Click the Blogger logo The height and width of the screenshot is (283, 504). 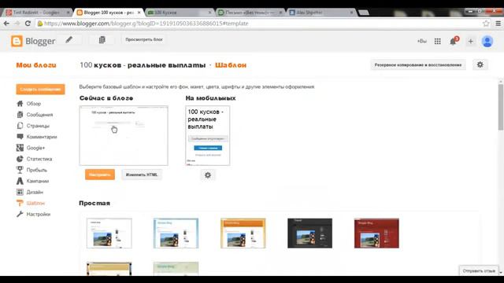[x=33, y=41]
